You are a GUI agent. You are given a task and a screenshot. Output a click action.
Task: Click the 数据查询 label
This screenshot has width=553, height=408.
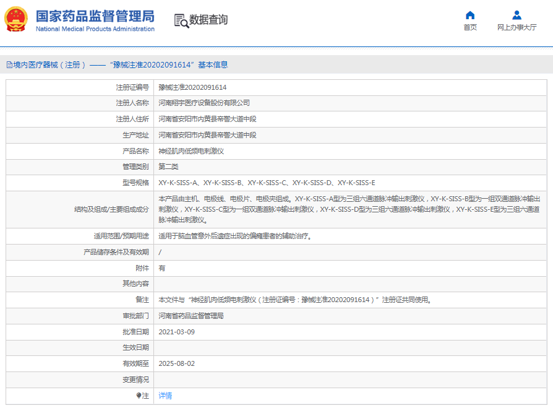click(x=208, y=20)
